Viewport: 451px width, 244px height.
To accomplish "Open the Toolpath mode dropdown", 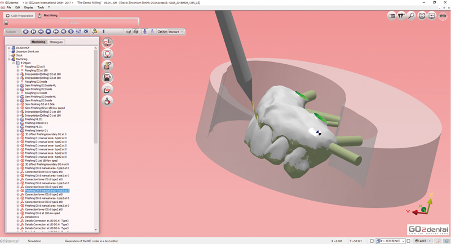I will click(13, 32).
